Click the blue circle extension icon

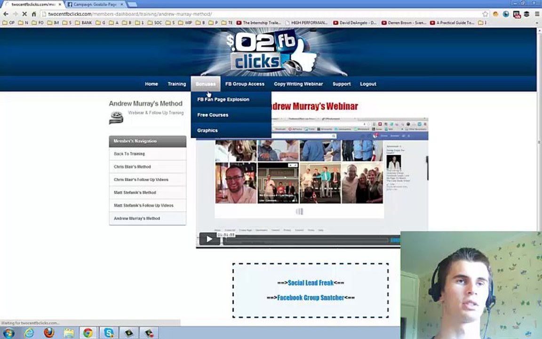[506, 14]
